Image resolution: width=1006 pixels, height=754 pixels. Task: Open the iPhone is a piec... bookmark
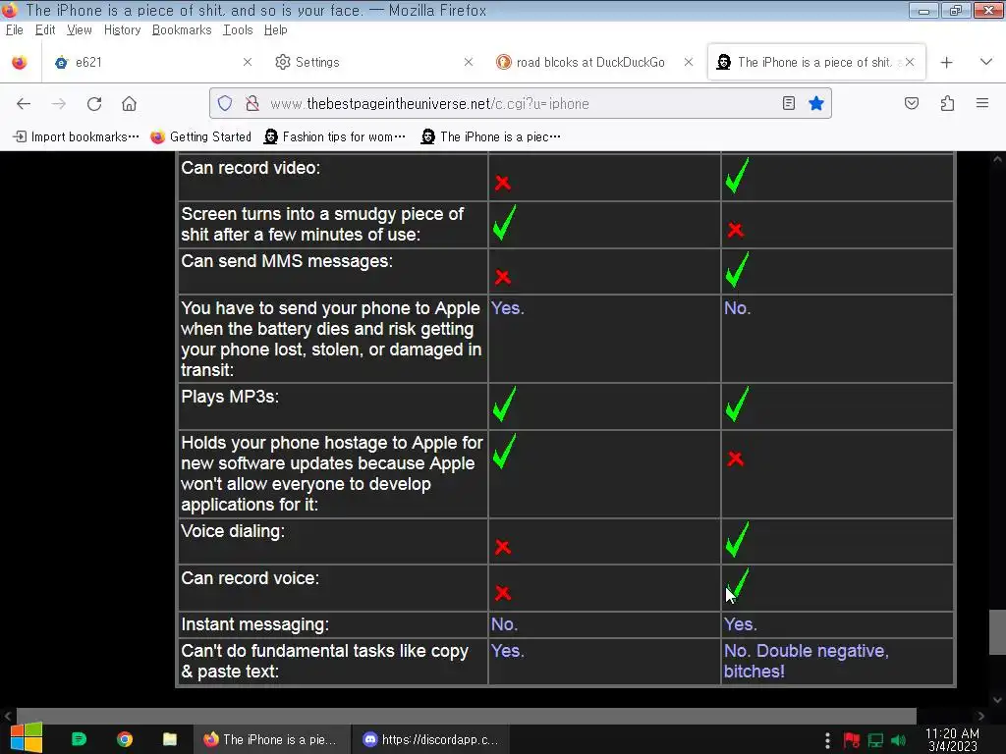point(491,136)
